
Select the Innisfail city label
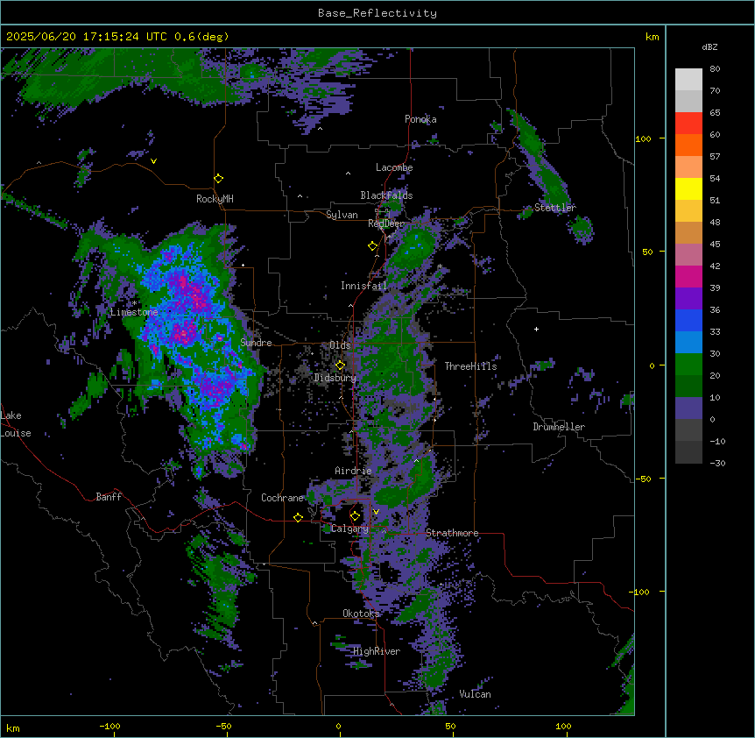(x=363, y=286)
